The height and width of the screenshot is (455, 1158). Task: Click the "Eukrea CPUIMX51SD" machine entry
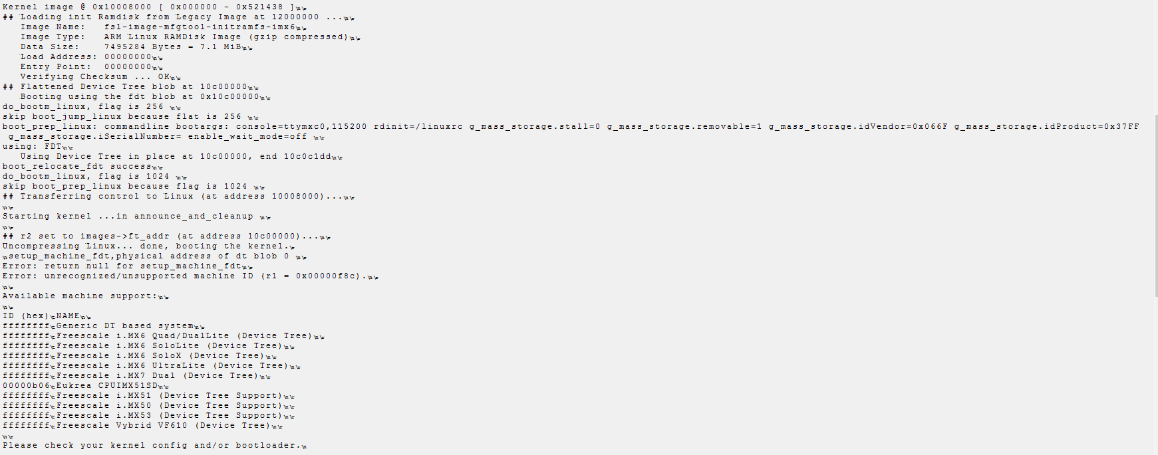point(108,386)
